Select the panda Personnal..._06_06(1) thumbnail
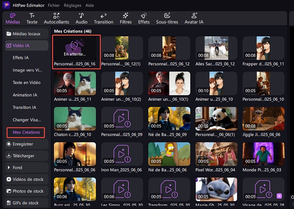The height and width of the screenshot is (209, 294). (216, 119)
